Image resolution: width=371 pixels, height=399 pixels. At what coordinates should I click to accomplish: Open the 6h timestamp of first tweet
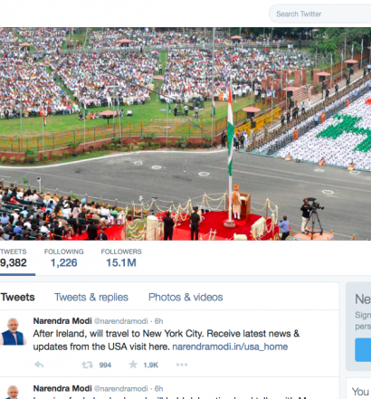[159, 321]
